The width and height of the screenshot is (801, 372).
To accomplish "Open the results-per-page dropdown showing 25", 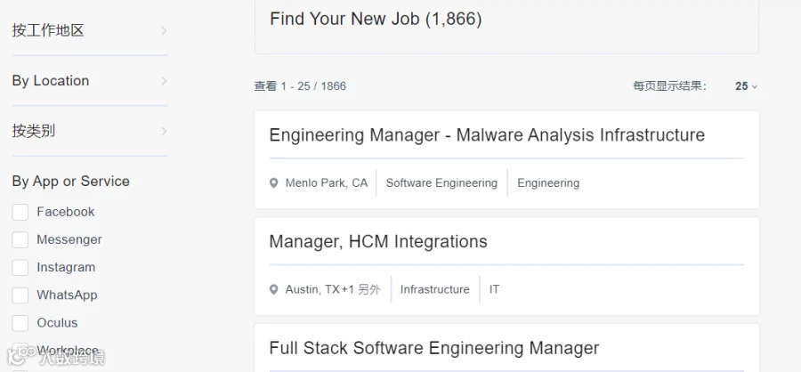I will pyautogui.click(x=747, y=86).
